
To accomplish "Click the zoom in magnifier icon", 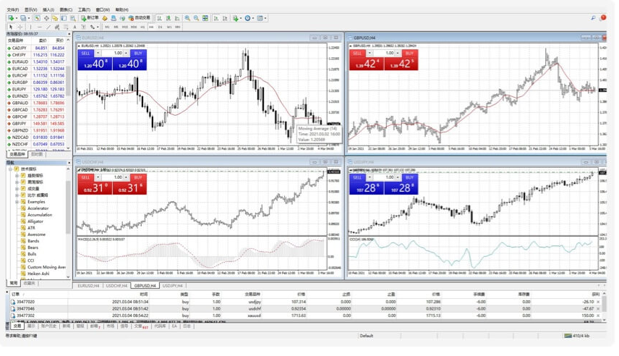I will 187,18.
